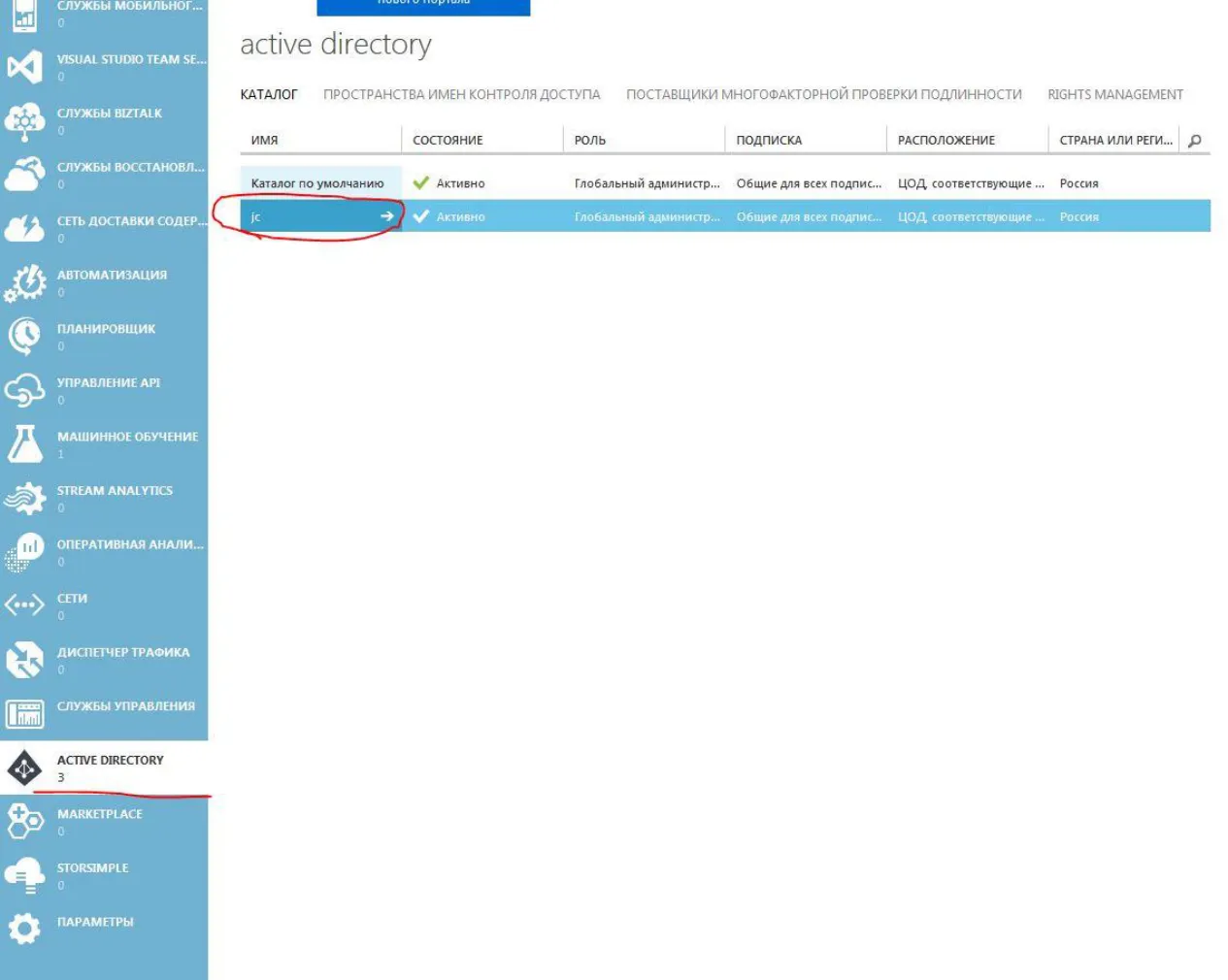This screenshot has height=980, width=1228.
Task: Click the location cell in the jc row
Action: 971,217
